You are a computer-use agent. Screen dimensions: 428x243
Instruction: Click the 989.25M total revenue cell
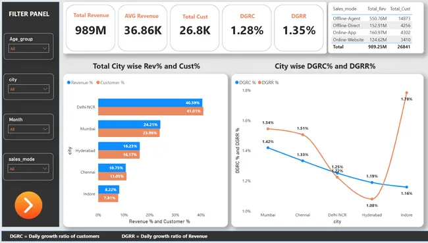377,47
